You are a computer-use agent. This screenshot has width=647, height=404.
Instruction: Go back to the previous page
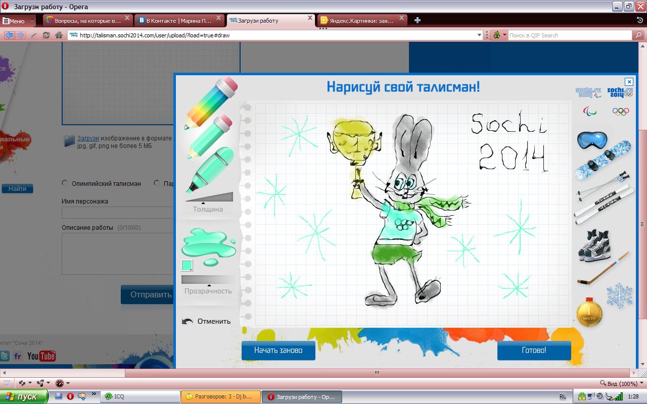[9, 35]
